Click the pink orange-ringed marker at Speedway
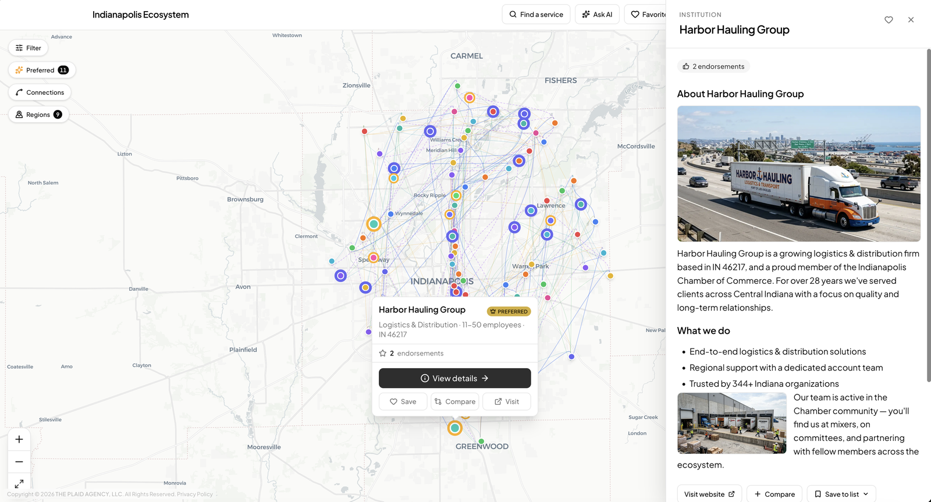Screen dimensions: 931x502 [x=373, y=258]
